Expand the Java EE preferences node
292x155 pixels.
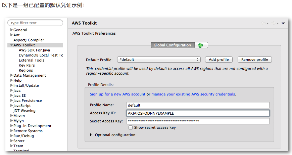[11, 95]
